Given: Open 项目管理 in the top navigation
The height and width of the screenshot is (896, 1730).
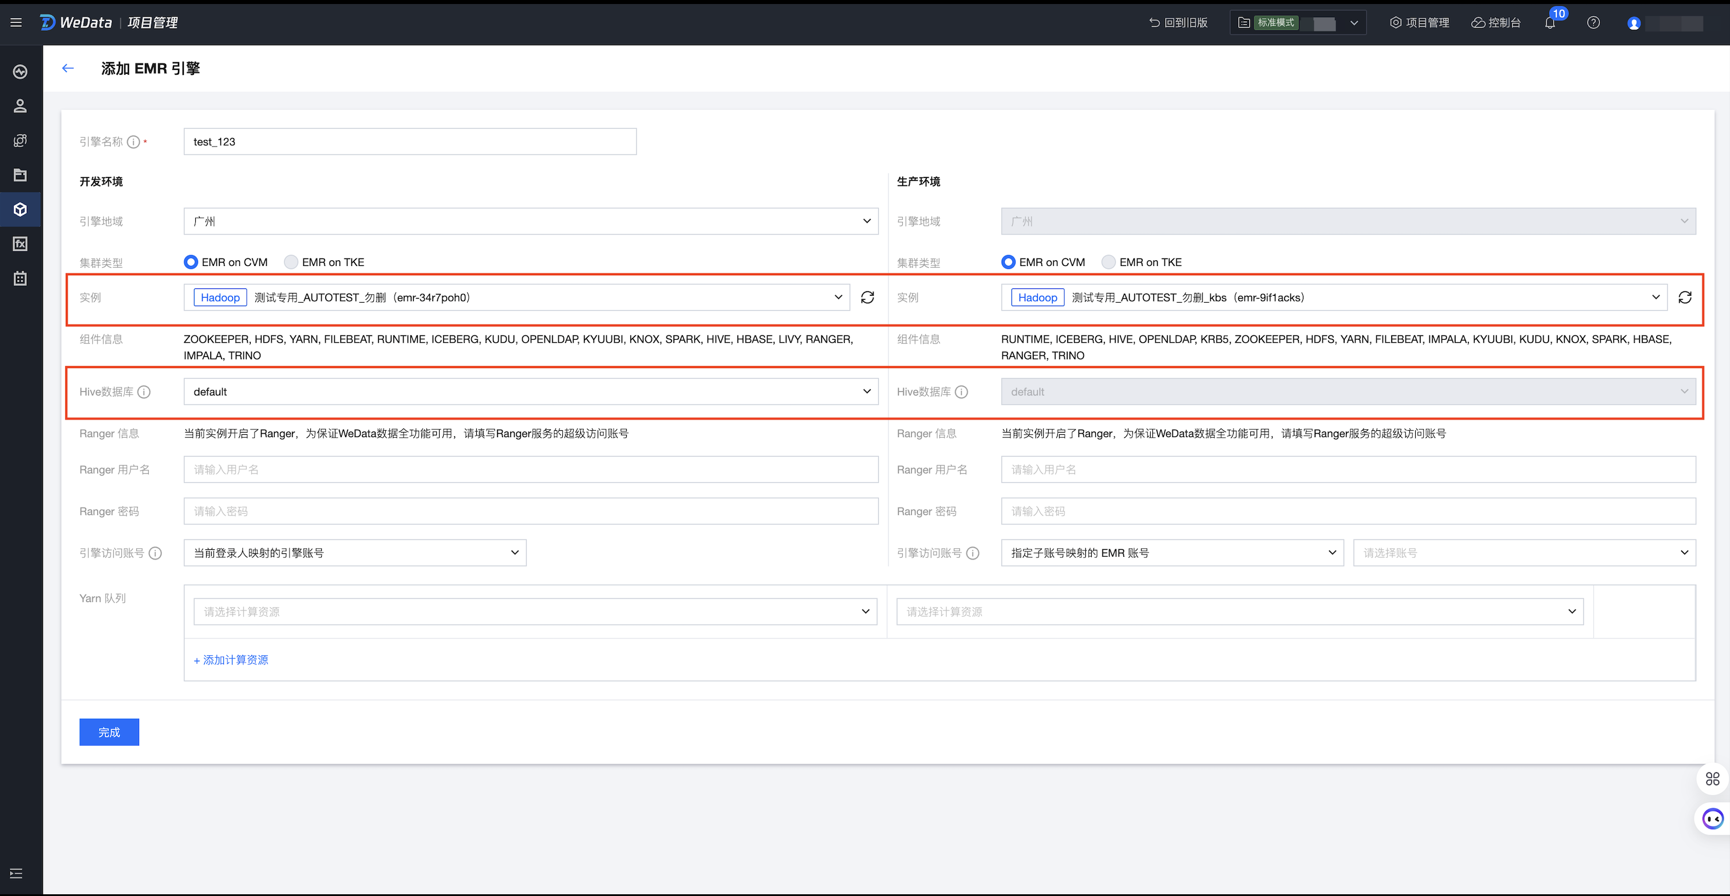Looking at the screenshot, I should pos(1419,23).
